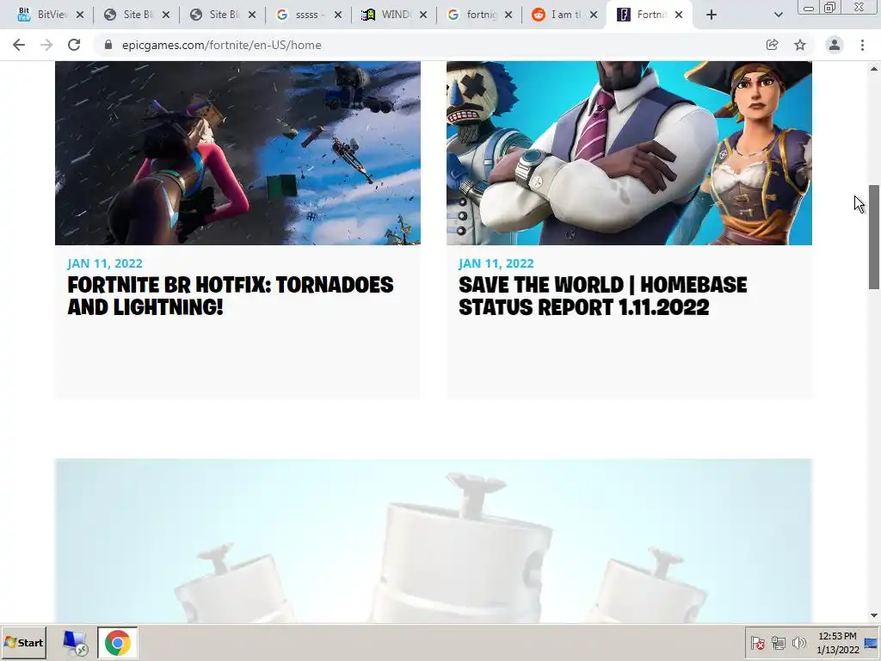The width and height of the screenshot is (881, 661).
Task: Close the Reddit tab
Action: click(x=594, y=15)
